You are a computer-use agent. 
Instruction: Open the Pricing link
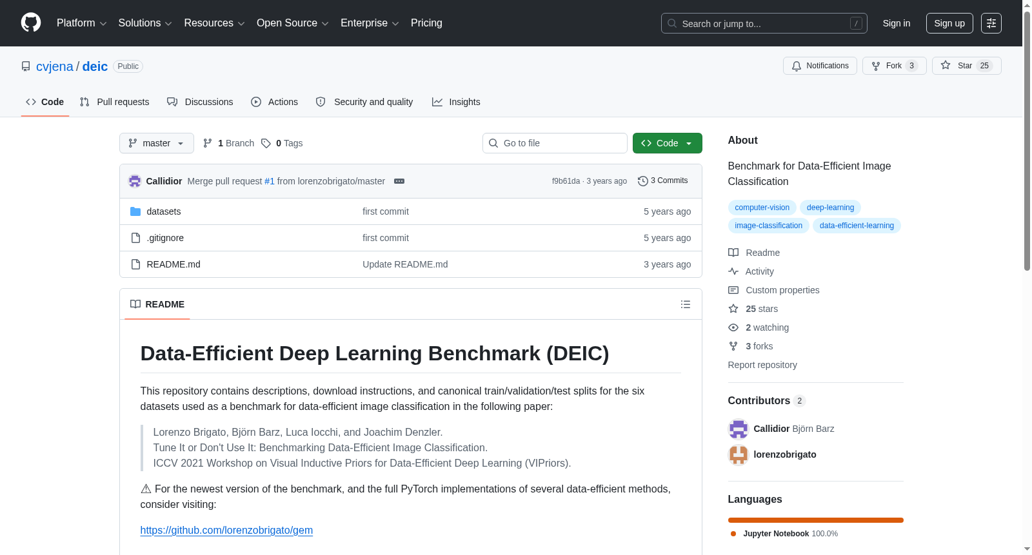pyautogui.click(x=426, y=23)
